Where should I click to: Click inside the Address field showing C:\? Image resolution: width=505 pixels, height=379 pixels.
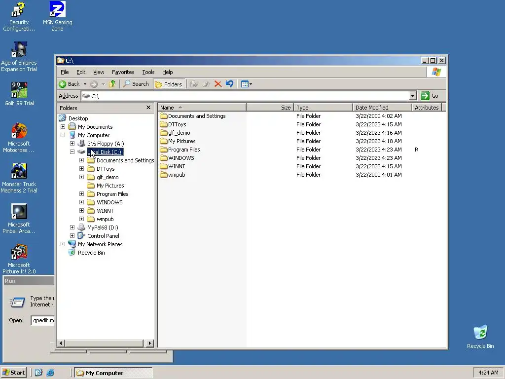[245, 96]
